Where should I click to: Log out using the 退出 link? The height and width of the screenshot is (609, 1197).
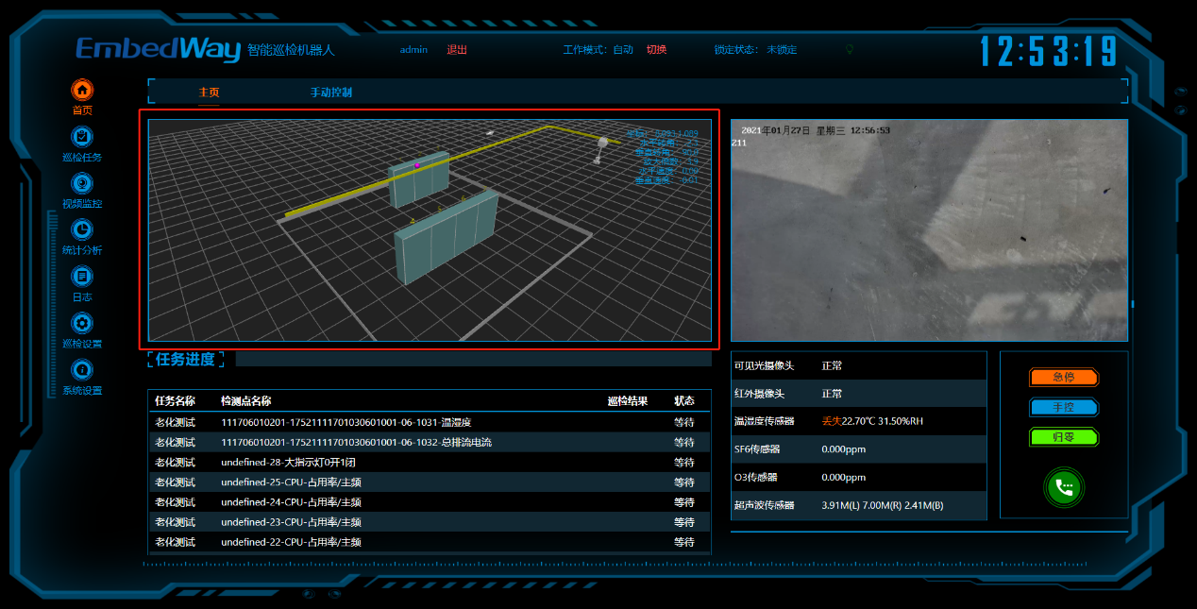point(457,50)
